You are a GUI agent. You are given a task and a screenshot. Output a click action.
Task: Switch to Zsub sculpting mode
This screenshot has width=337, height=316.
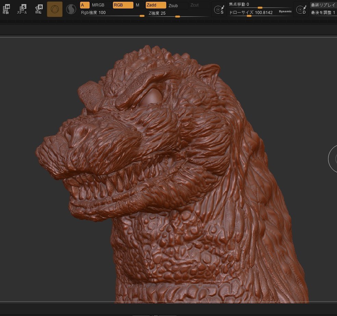pos(173,5)
